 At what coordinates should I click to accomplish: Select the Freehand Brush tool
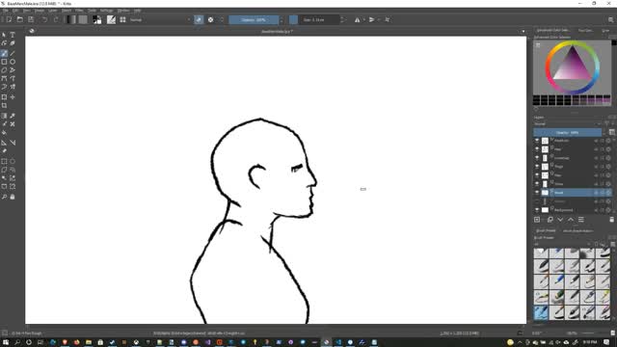point(4,54)
